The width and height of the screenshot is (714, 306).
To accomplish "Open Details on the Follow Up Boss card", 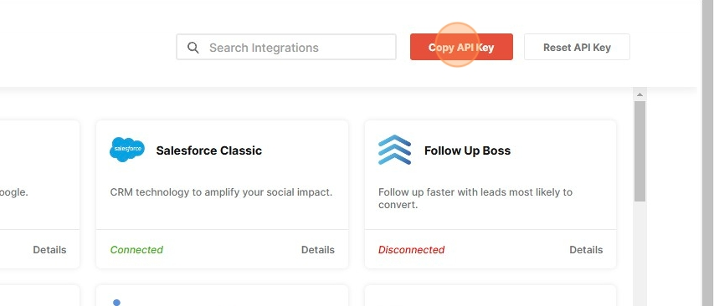I will 586,250.
